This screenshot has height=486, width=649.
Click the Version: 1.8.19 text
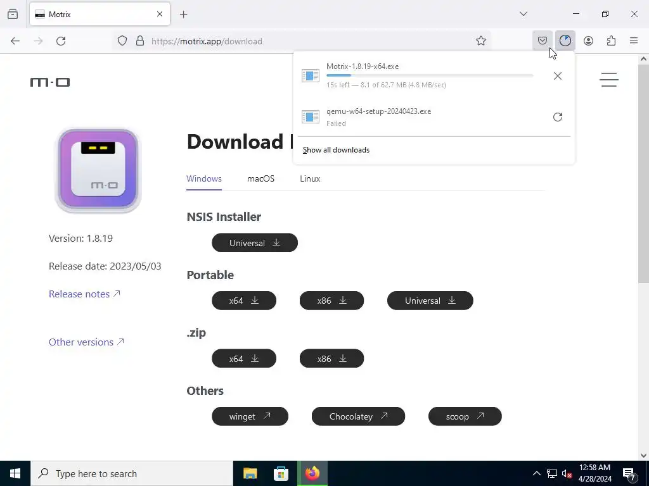pos(80,239)
